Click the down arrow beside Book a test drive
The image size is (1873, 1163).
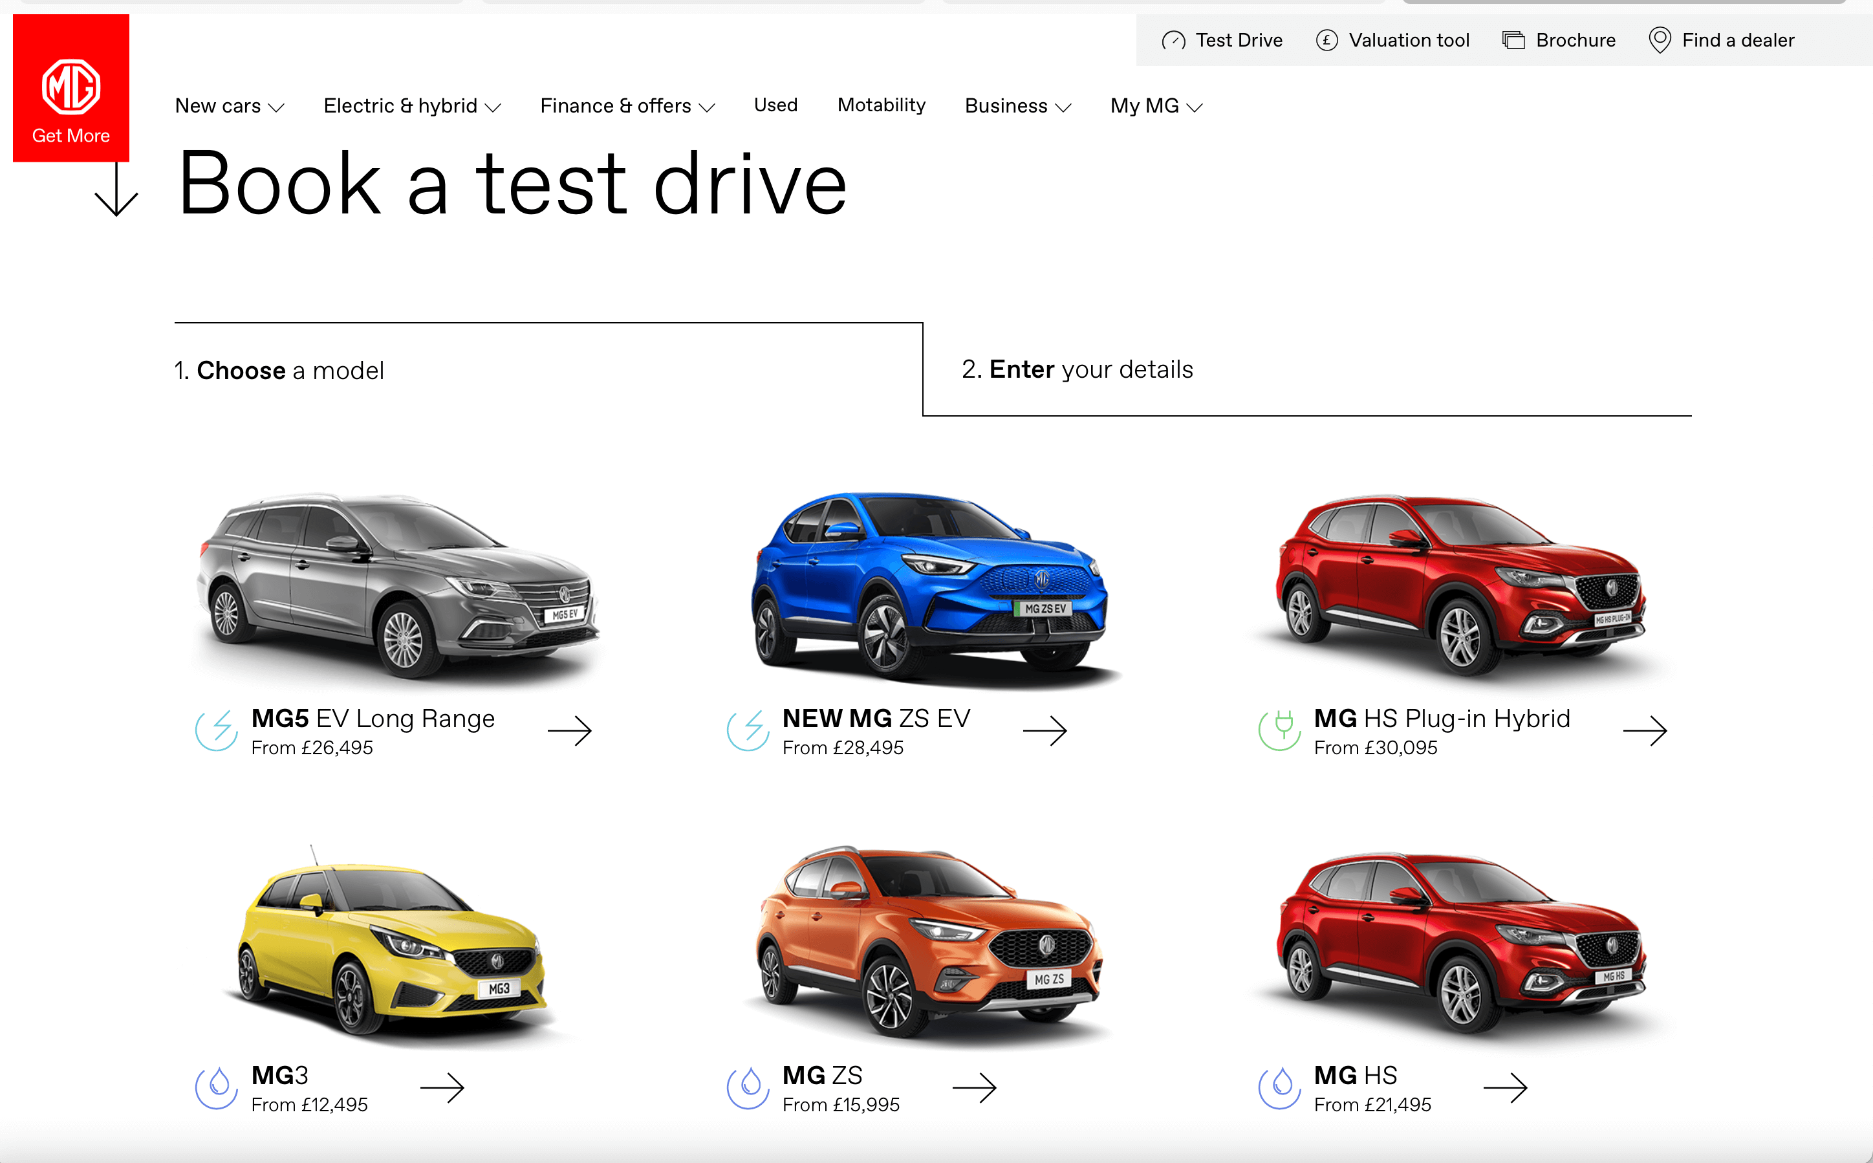click(x=116, y=190)
